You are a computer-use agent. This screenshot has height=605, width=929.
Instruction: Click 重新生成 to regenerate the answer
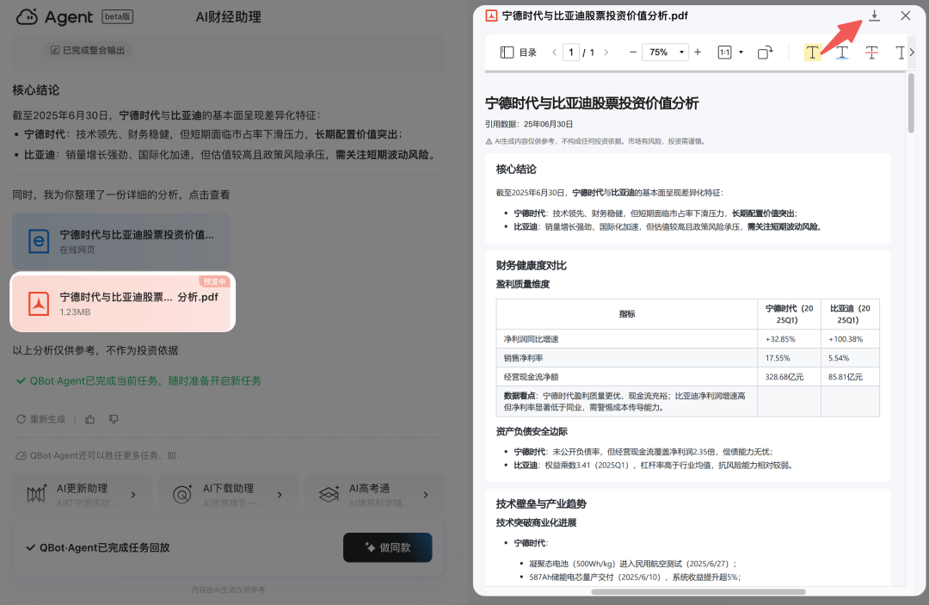(x=41, y=419)
